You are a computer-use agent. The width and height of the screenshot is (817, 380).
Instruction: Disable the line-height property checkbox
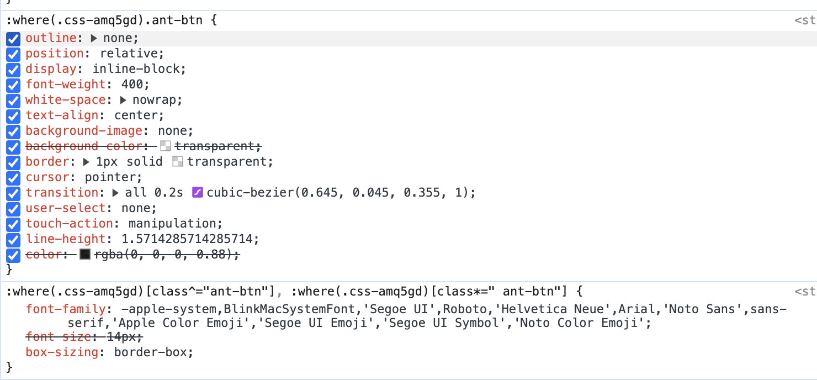(x=14, y=240)
